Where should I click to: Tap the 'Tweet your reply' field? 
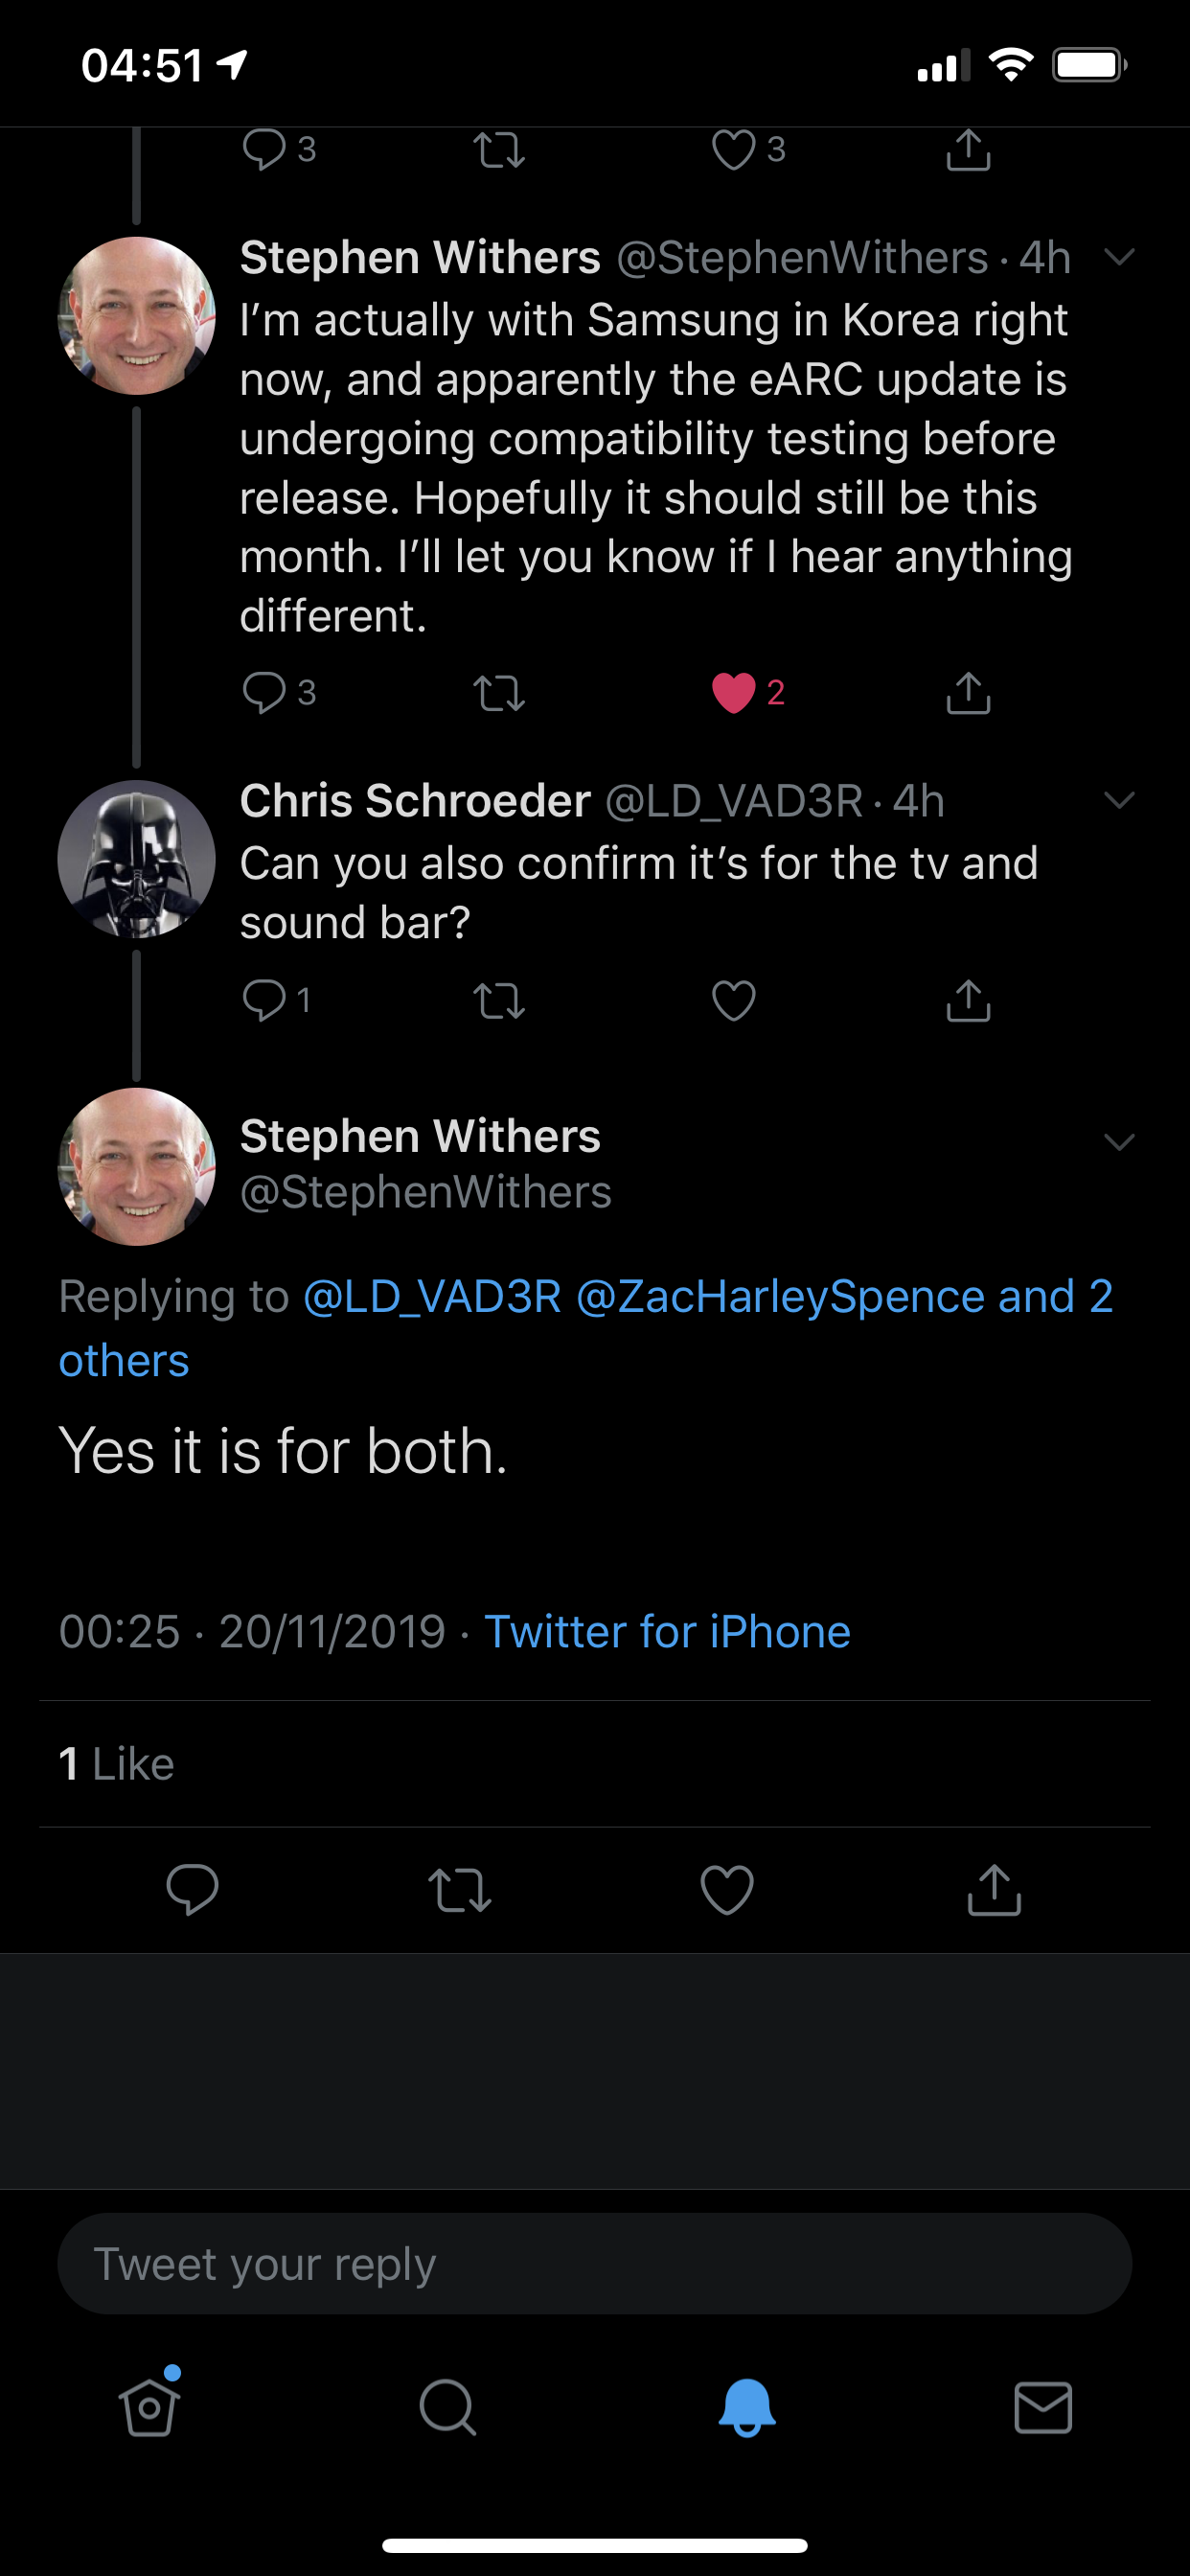[594, 2264]
